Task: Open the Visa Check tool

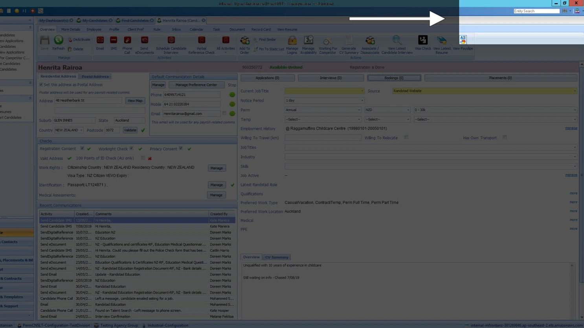Action: (x=422, y=40)
